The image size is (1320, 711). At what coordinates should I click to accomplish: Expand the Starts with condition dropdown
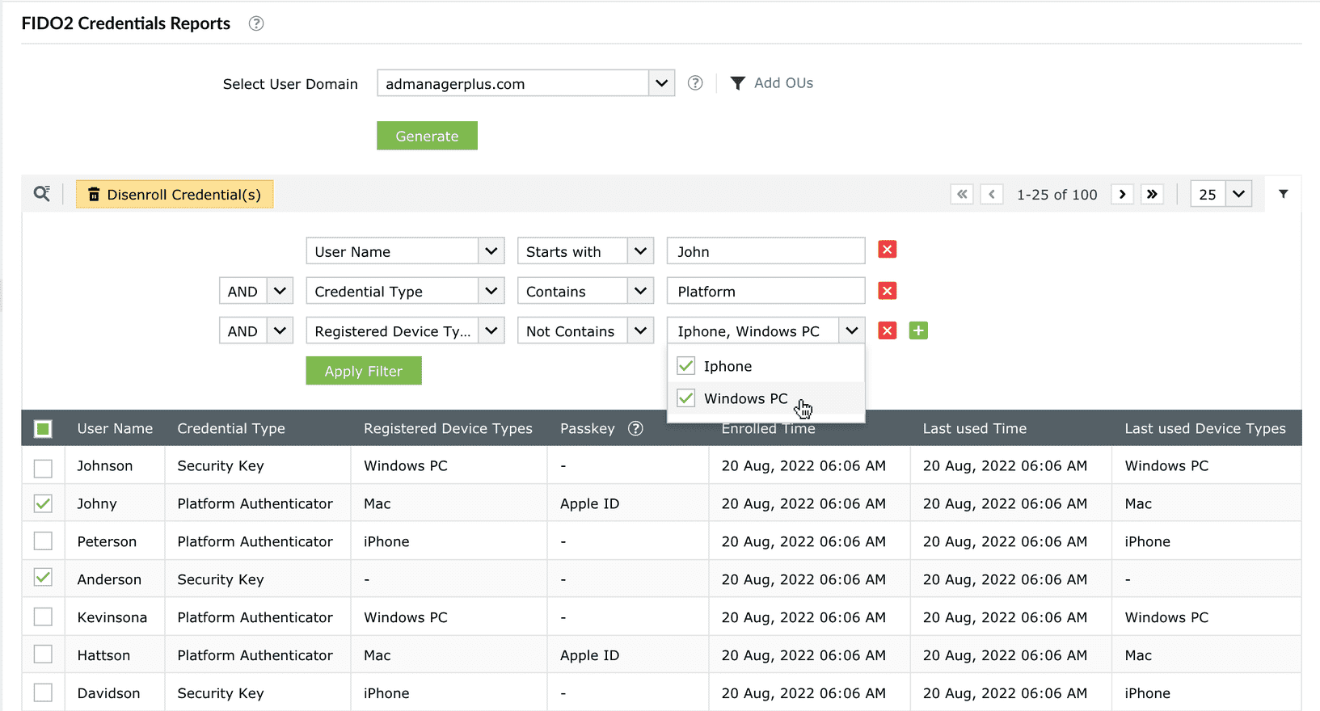coord(640,251)
